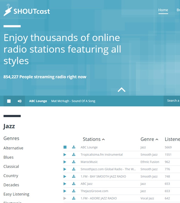
Task: Select Blues genre
Action: [x=8, y=157]
